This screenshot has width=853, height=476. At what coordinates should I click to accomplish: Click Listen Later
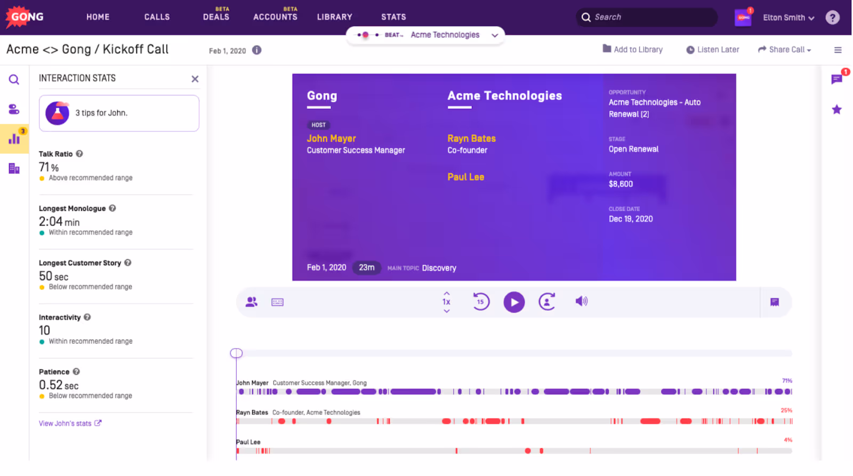tap(712, 50)
